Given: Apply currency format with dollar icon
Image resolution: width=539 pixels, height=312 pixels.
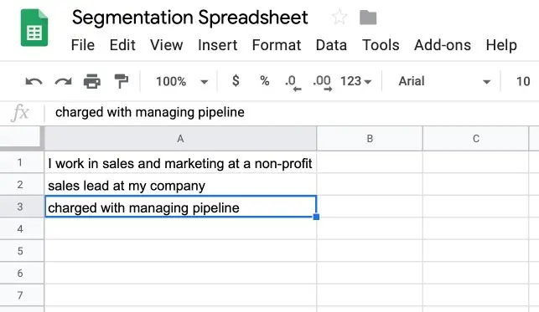Looking at the screenshot, I should click(x=236, y=81).
